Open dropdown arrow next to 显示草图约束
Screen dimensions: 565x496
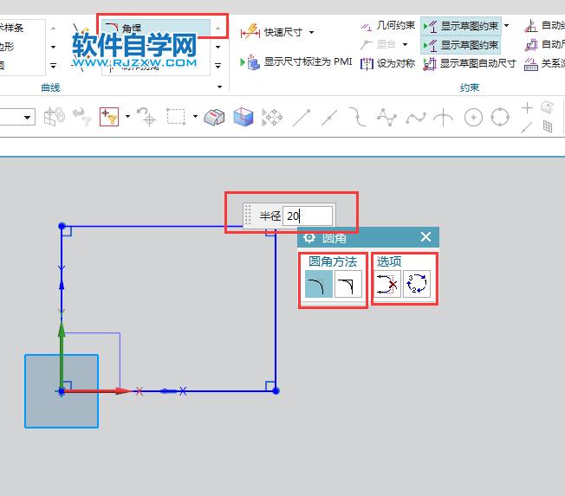click(x=507, y=26)
